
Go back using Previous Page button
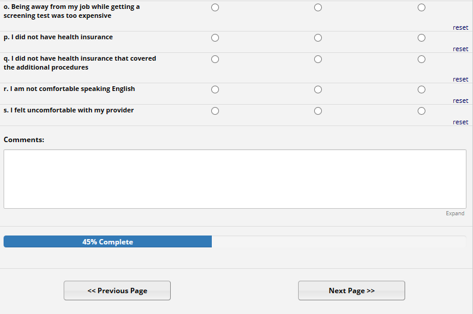point(117,291)
